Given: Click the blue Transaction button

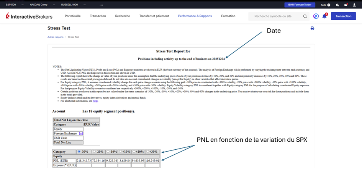Looking at the screenshot, I should coord(343,16).
